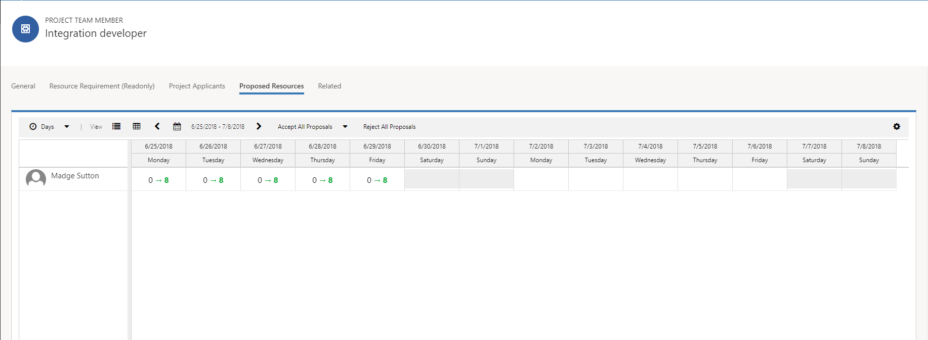This screenshot has height=340, width=928.
Task: Click the 7/8/2018 column header
Action: 869,147
